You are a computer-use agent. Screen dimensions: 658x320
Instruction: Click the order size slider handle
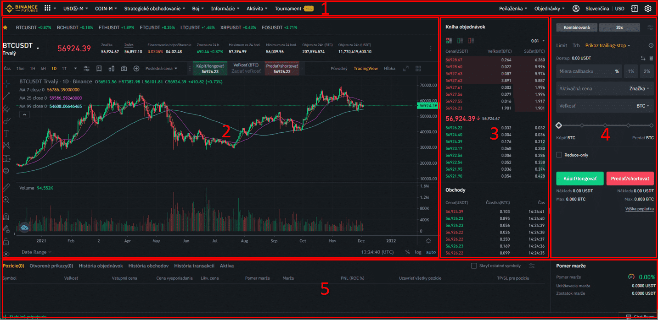[559, 125]
